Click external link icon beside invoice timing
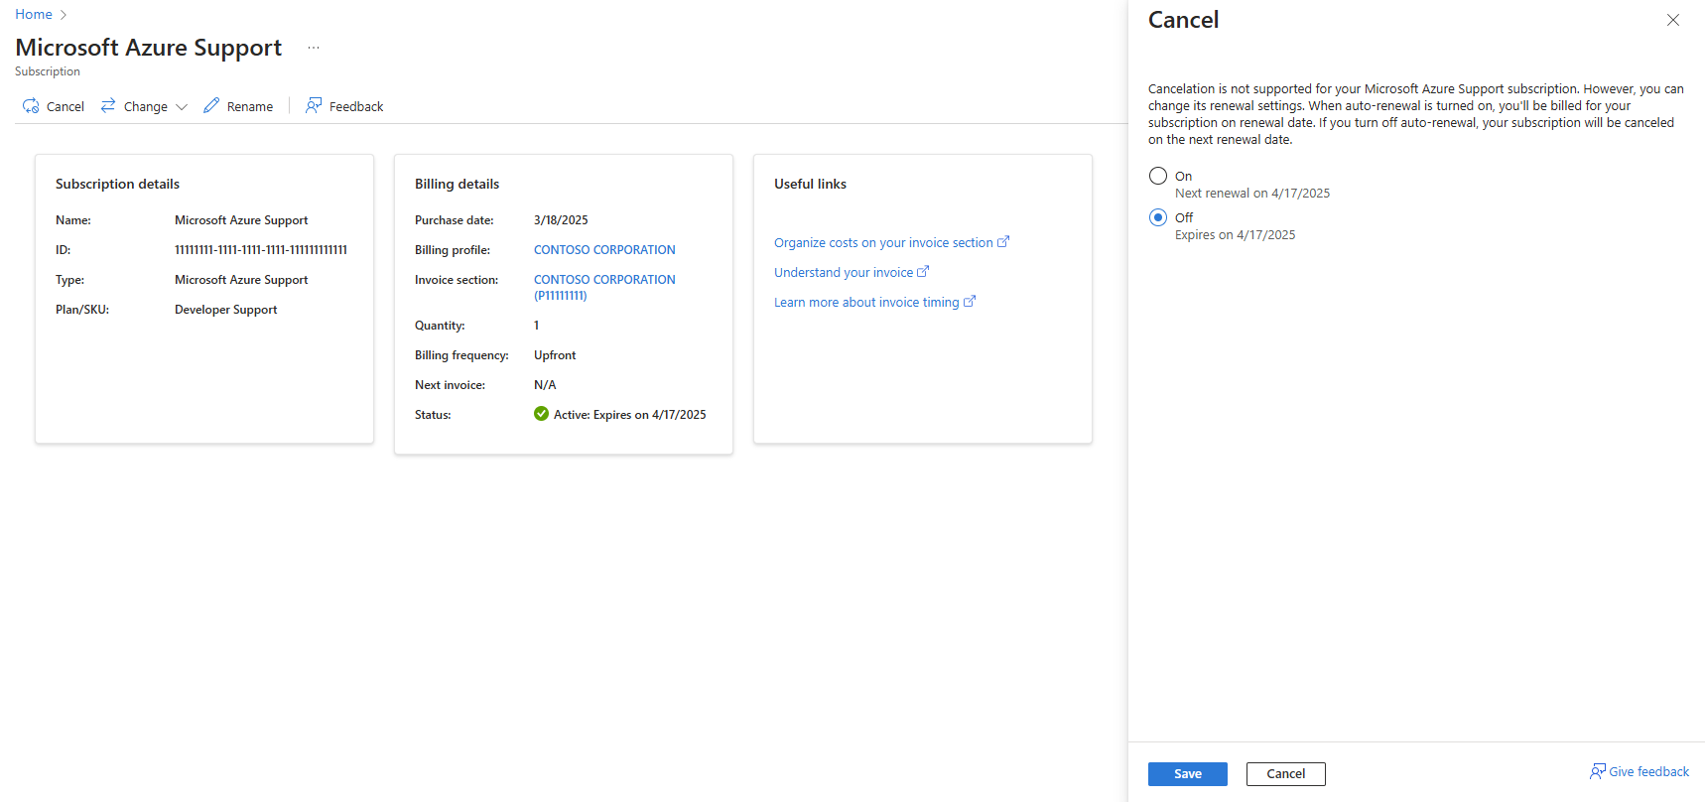The image size is (1705, 802). coord(970,302)
